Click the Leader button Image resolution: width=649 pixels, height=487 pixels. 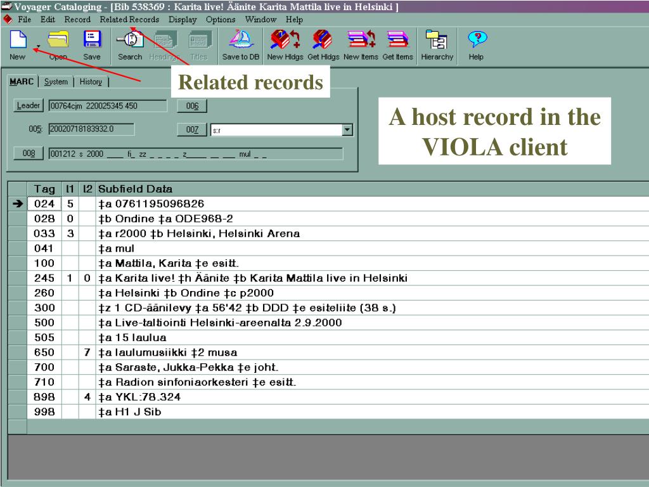[x=28, y=106]
